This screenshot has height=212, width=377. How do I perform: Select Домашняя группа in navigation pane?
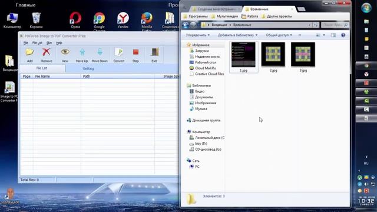(206, 120)
